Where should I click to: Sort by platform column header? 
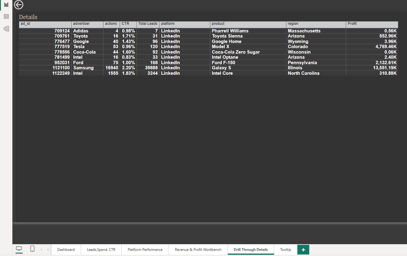point(185,24)
